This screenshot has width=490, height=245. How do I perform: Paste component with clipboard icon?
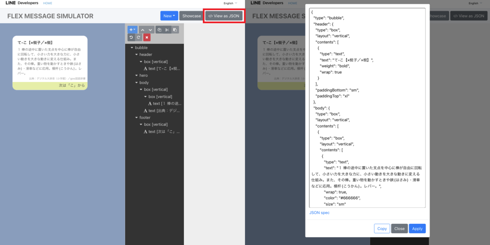175,29
